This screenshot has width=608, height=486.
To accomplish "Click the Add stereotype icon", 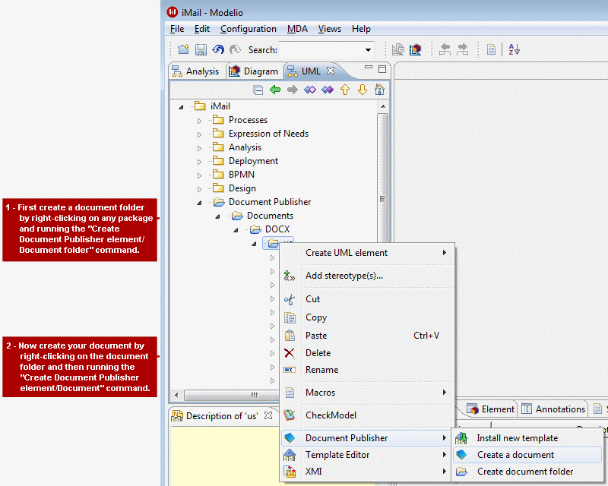I will pyautogui.click(x=290, y=276).
